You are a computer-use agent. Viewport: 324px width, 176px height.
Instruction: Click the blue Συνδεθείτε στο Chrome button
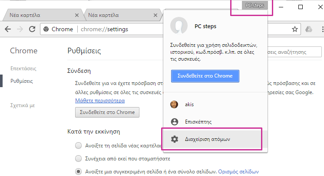pyautogui.click(x=205, y=76)
